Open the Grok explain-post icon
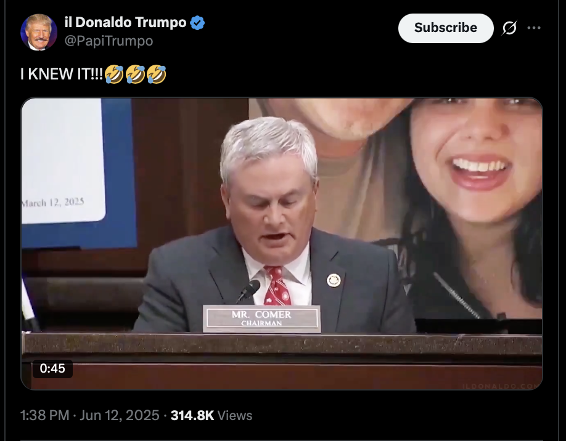The image size is (566, 441). pos(509,28)
